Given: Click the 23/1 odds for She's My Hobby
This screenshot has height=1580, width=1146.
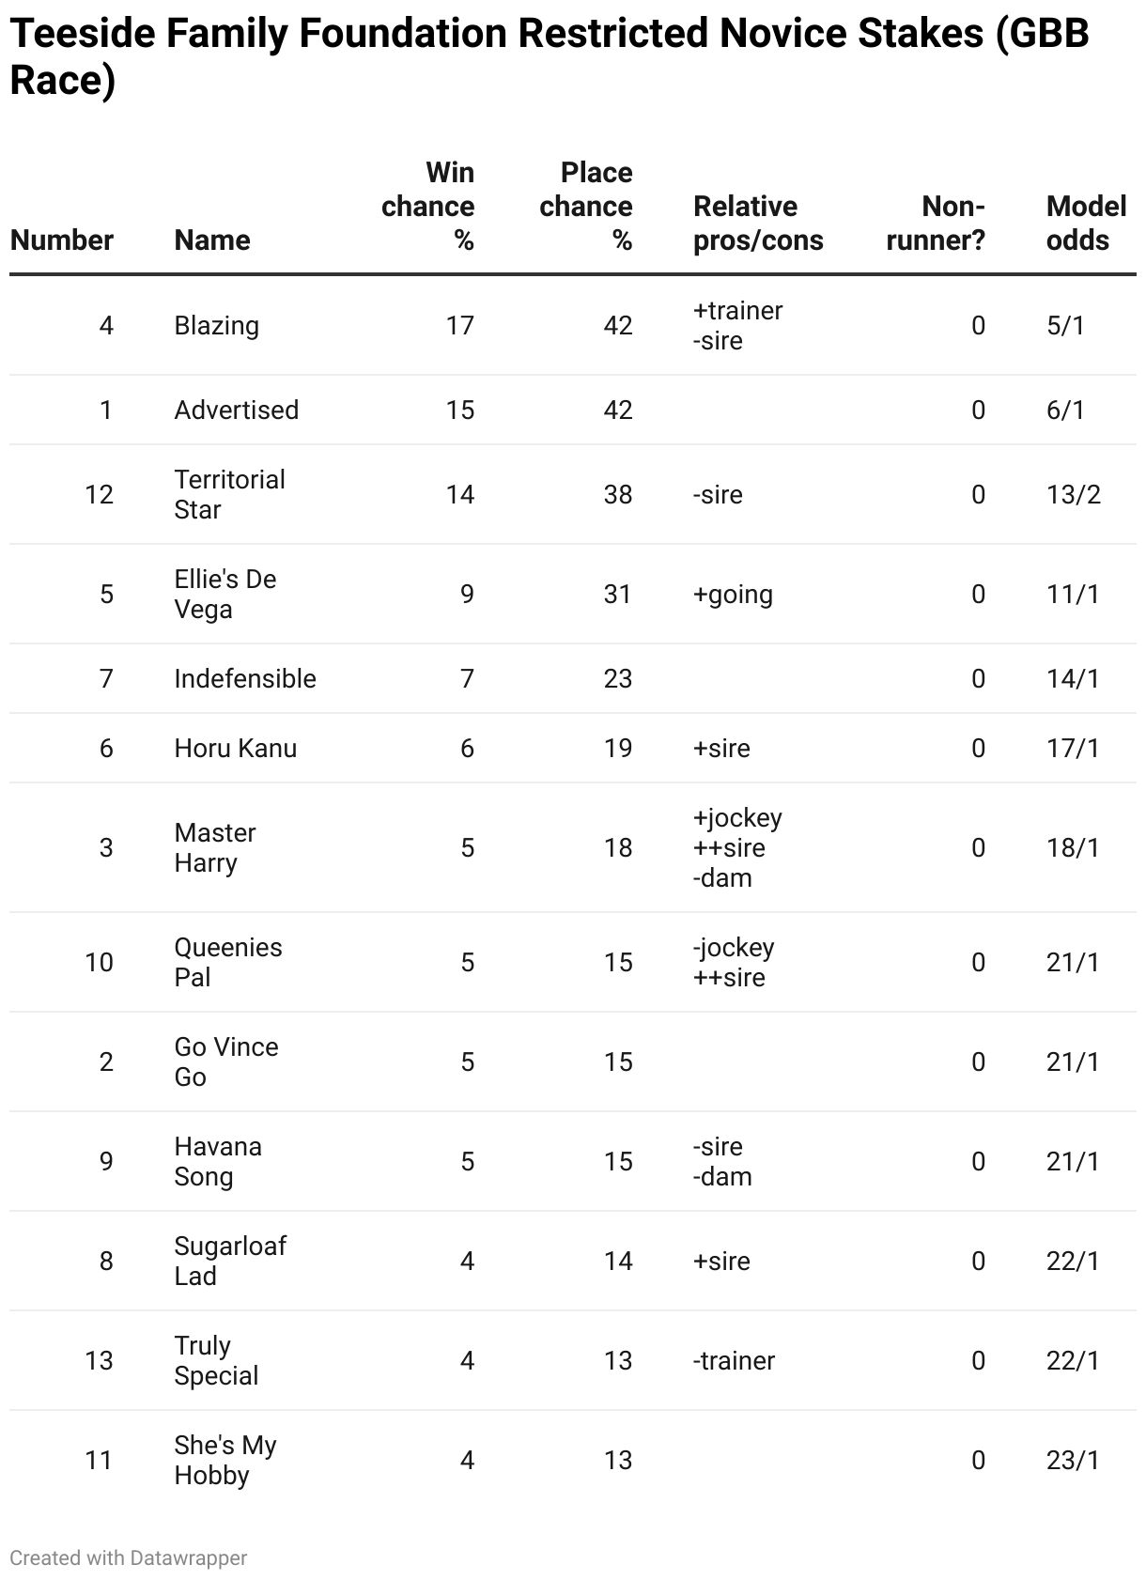Looking at the screenshot, I should pyautogui.click(x=1073, y=1460).
